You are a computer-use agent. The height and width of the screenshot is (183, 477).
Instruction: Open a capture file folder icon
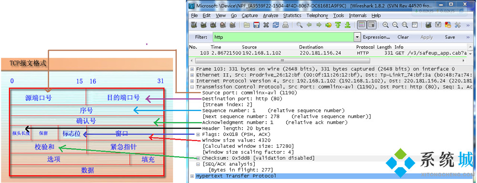coord(247,25)
